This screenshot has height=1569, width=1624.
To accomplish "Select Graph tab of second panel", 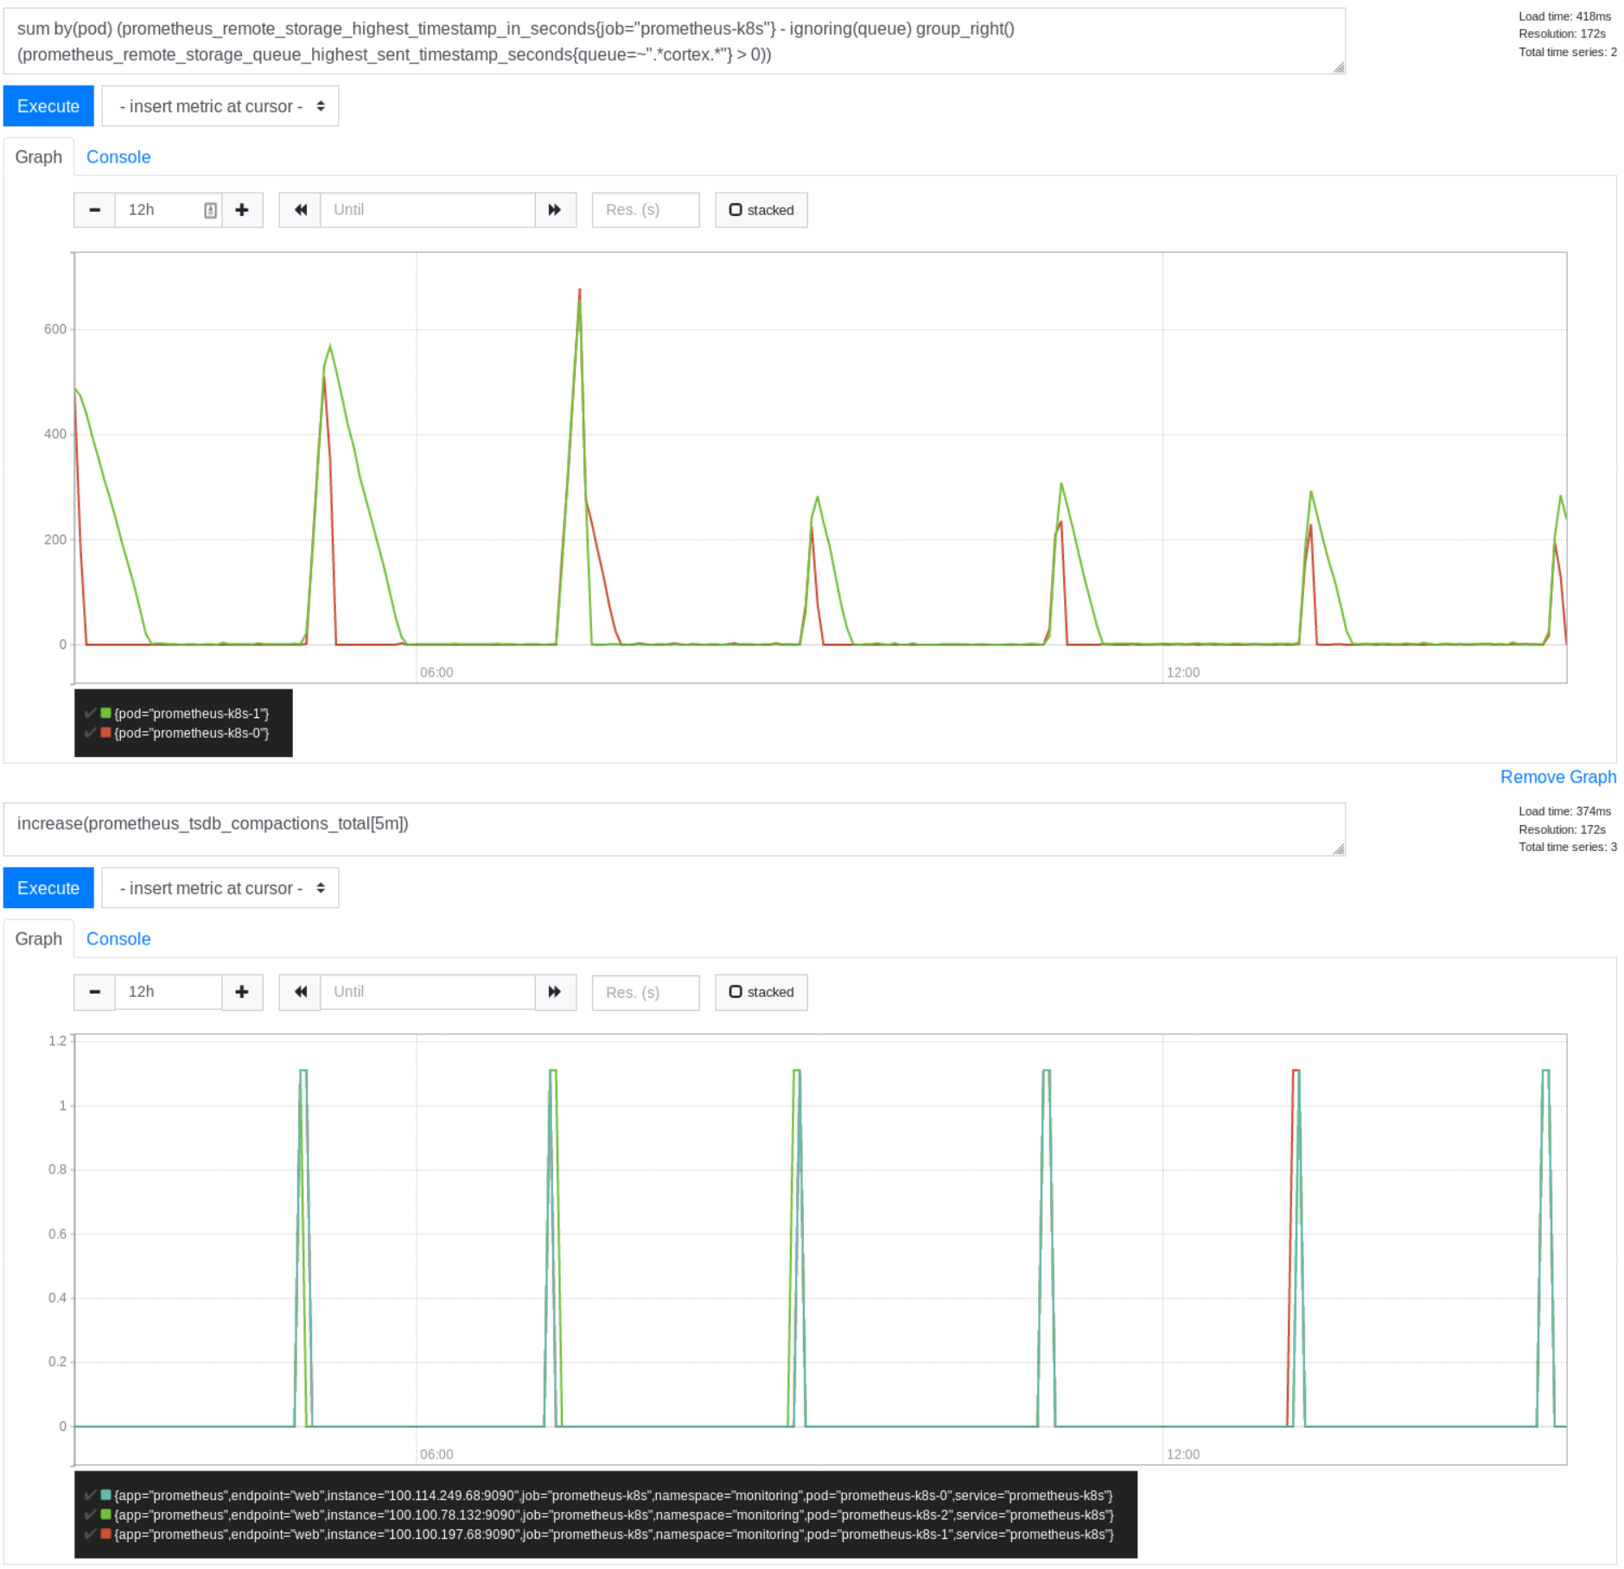I will tap(39, 939).
